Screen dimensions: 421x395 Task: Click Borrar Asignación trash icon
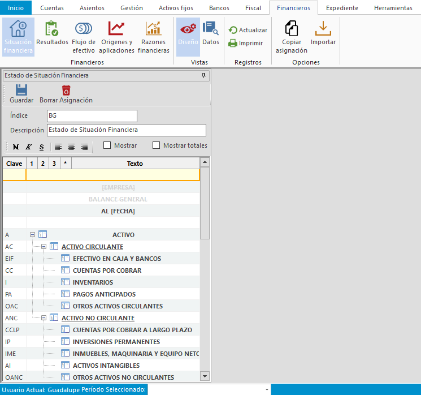coord(66,93)
